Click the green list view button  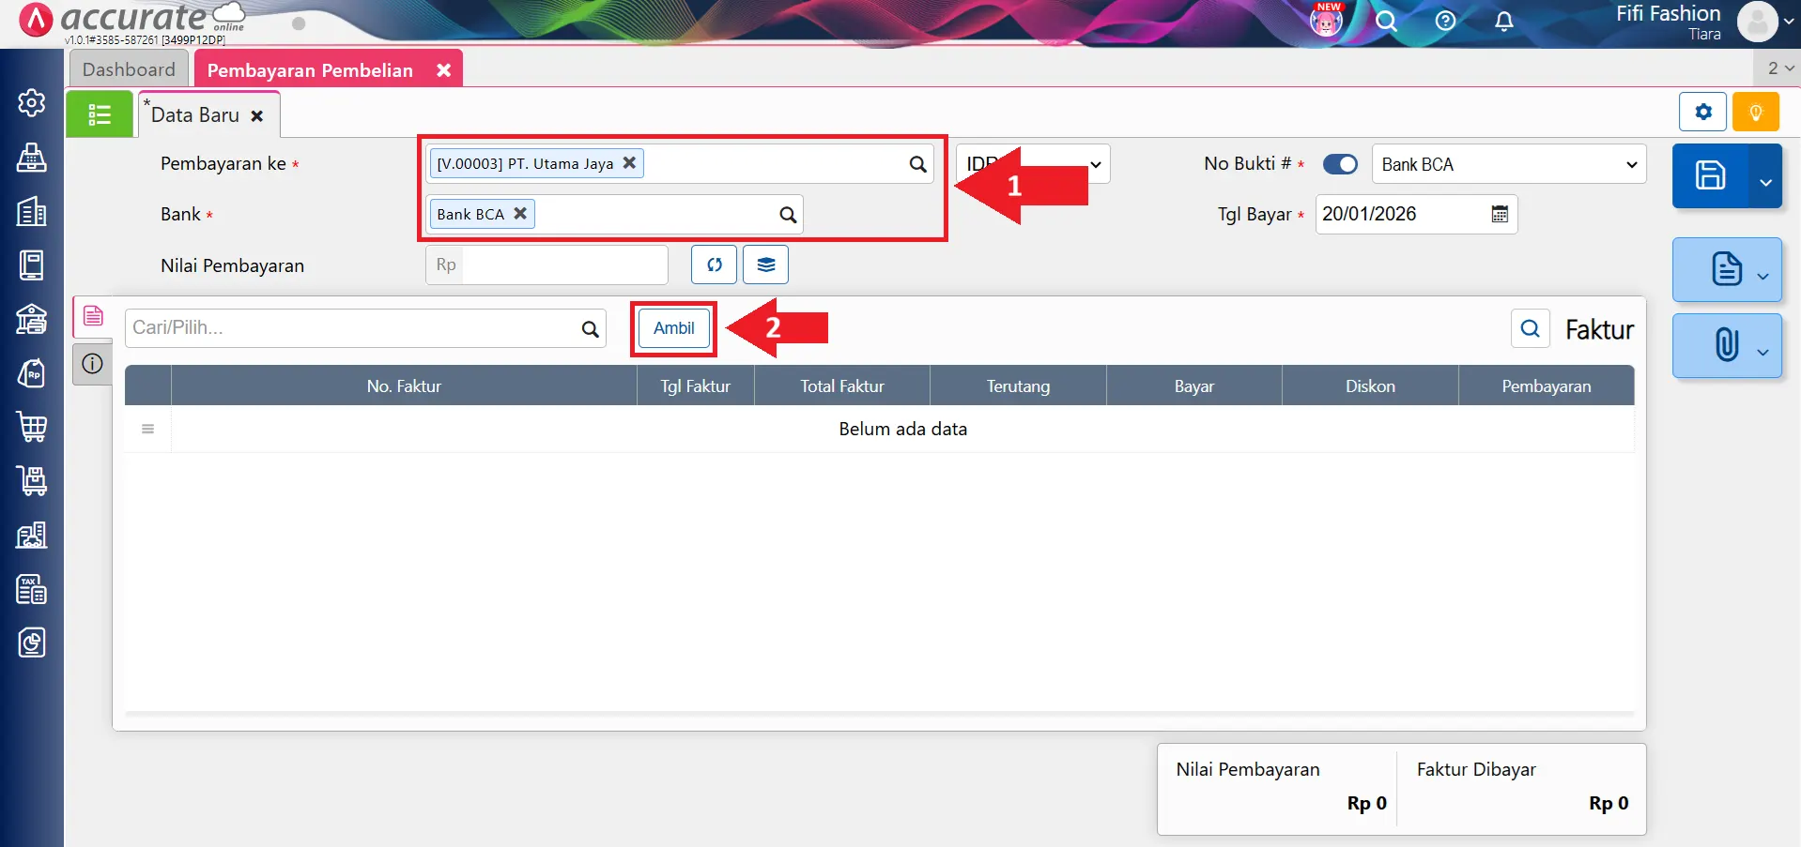pyautogui.click(x=100, y=114)
